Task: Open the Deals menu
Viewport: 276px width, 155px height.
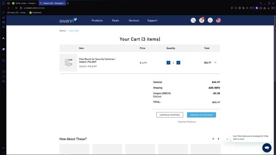Action: (116, 21)
